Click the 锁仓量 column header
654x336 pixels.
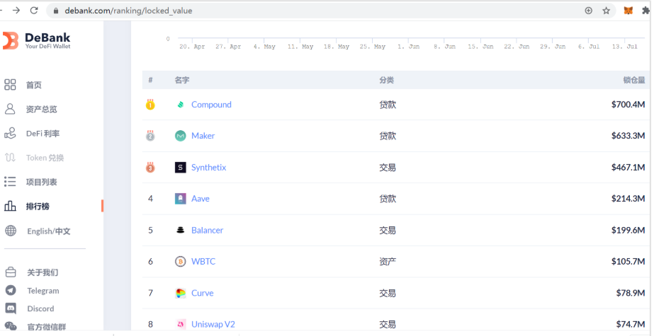tap(634, 80)
